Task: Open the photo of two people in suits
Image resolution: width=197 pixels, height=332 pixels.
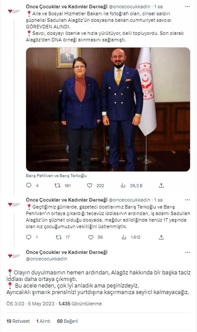Action: 108,109
